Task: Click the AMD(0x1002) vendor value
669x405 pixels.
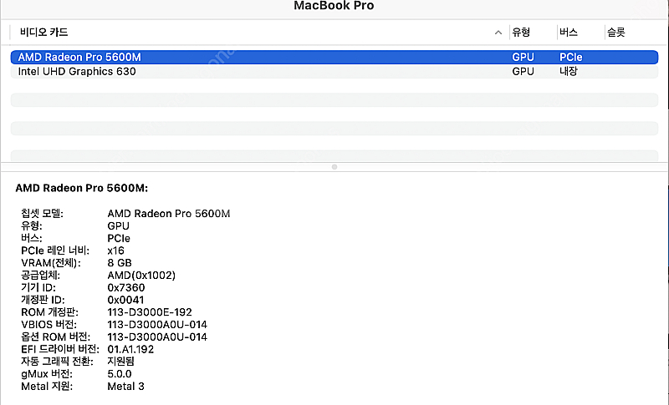Action: click(x=141, y=276)
